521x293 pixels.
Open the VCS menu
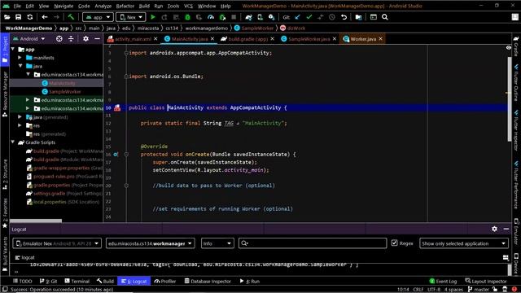coord(188,6)
